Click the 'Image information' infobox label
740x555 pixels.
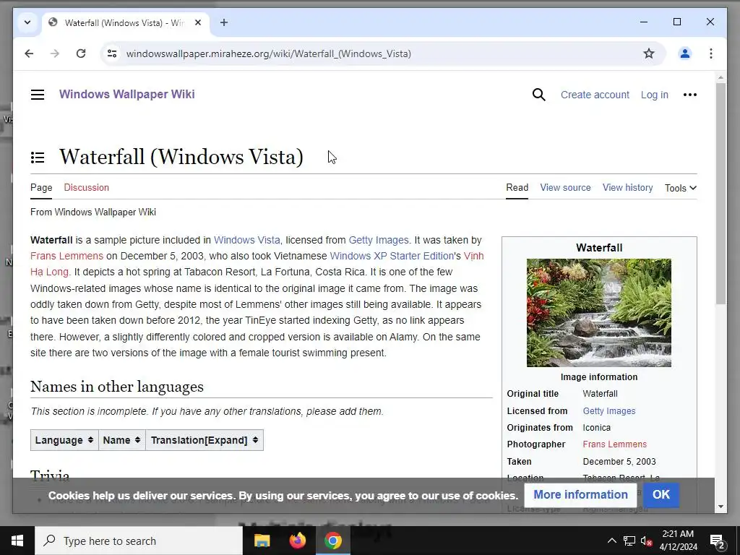tap(599, 377)
